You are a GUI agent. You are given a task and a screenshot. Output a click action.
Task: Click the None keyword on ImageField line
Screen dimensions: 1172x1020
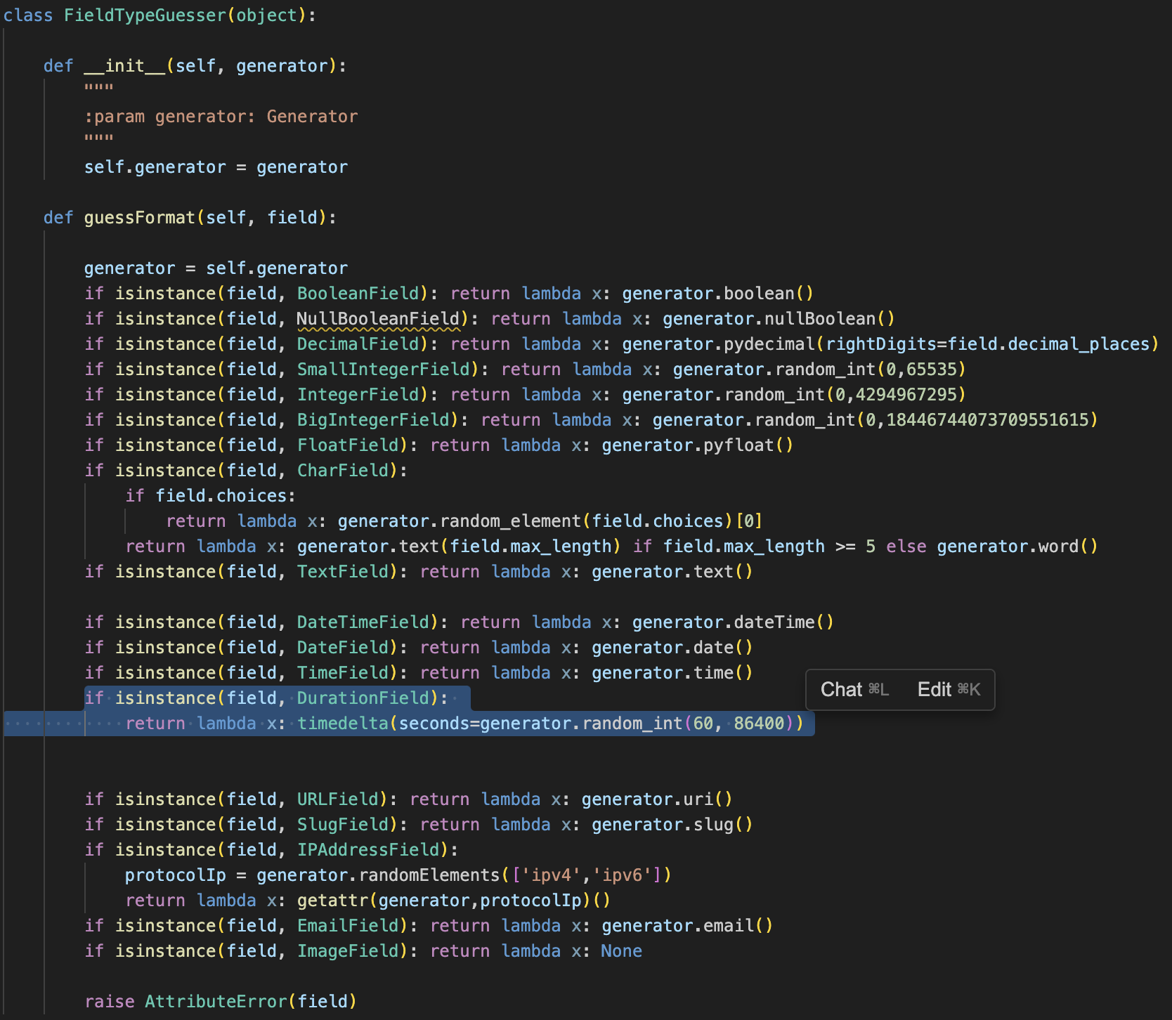coord(621,951)
